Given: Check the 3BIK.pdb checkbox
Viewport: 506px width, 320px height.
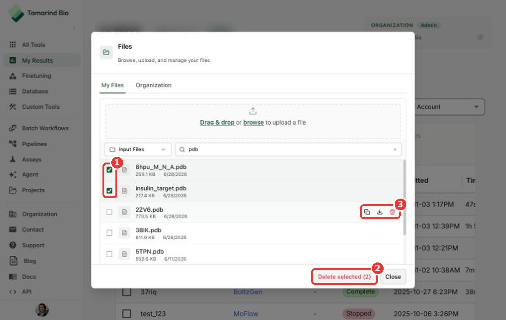Looking at the screenshot, I should click(109, 233).
